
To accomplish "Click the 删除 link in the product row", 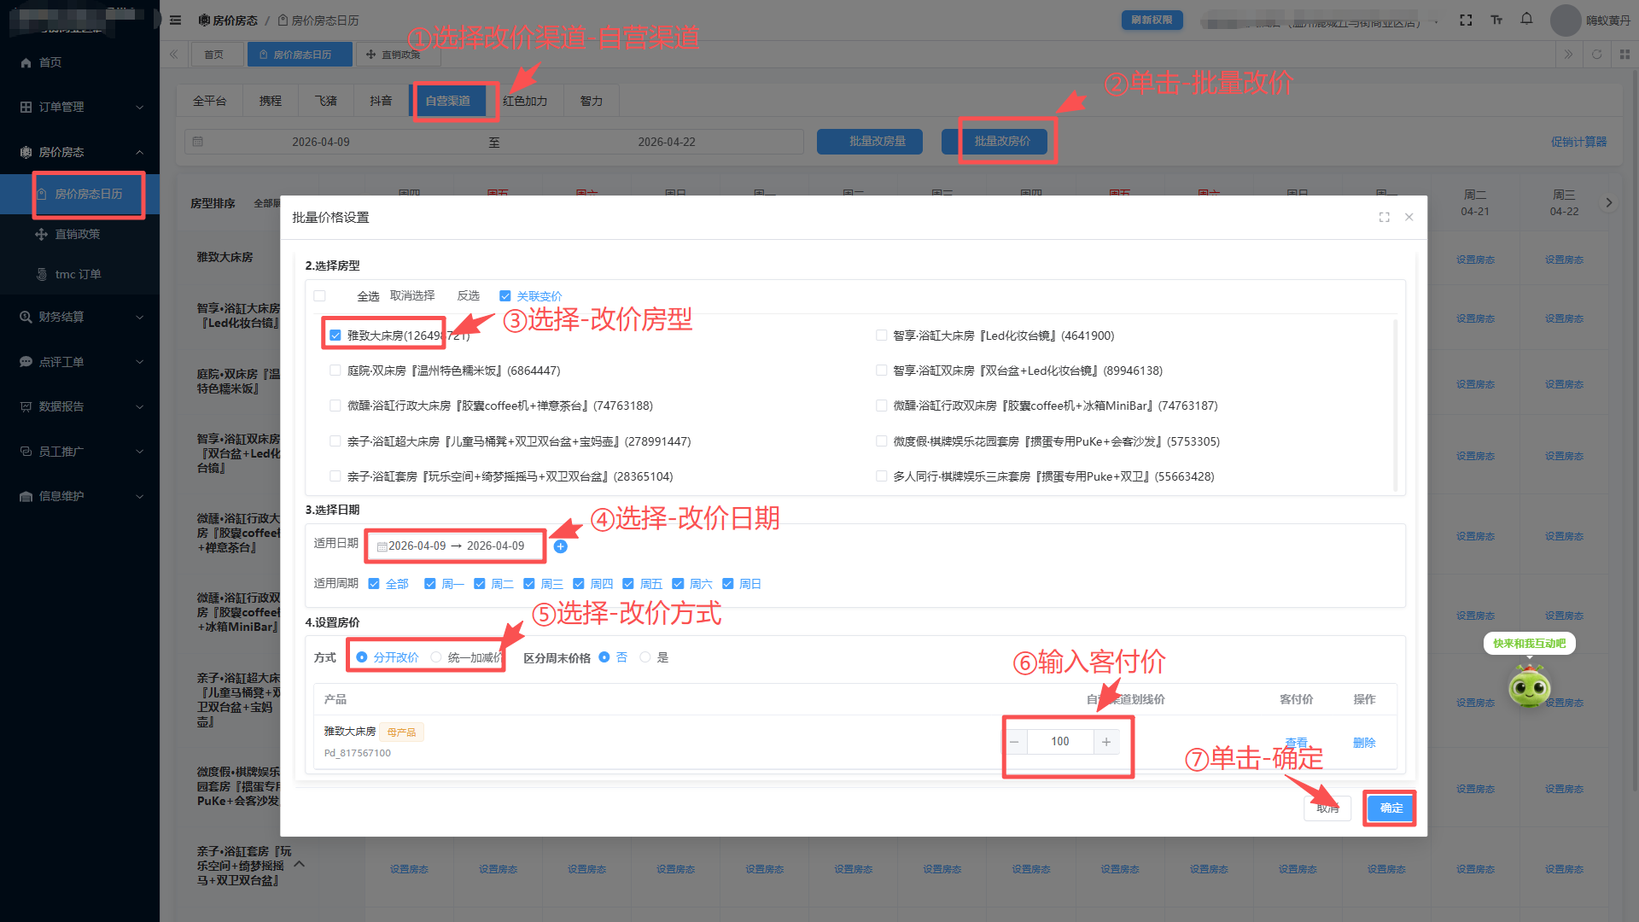I will [x=1364, y=743].
